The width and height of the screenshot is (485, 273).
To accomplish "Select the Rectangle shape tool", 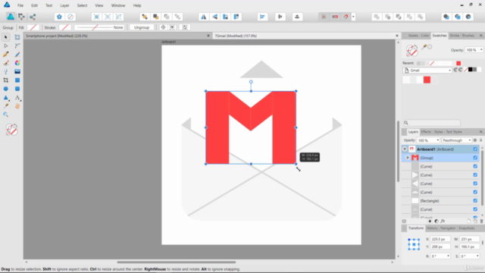I will tap(17, 80).
